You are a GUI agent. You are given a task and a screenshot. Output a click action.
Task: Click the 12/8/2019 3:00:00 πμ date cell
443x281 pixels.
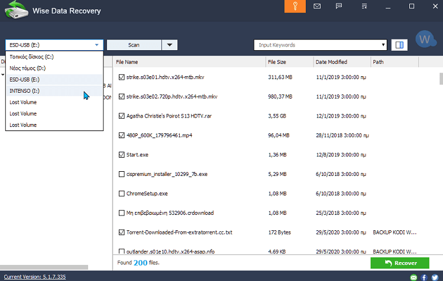341,155
